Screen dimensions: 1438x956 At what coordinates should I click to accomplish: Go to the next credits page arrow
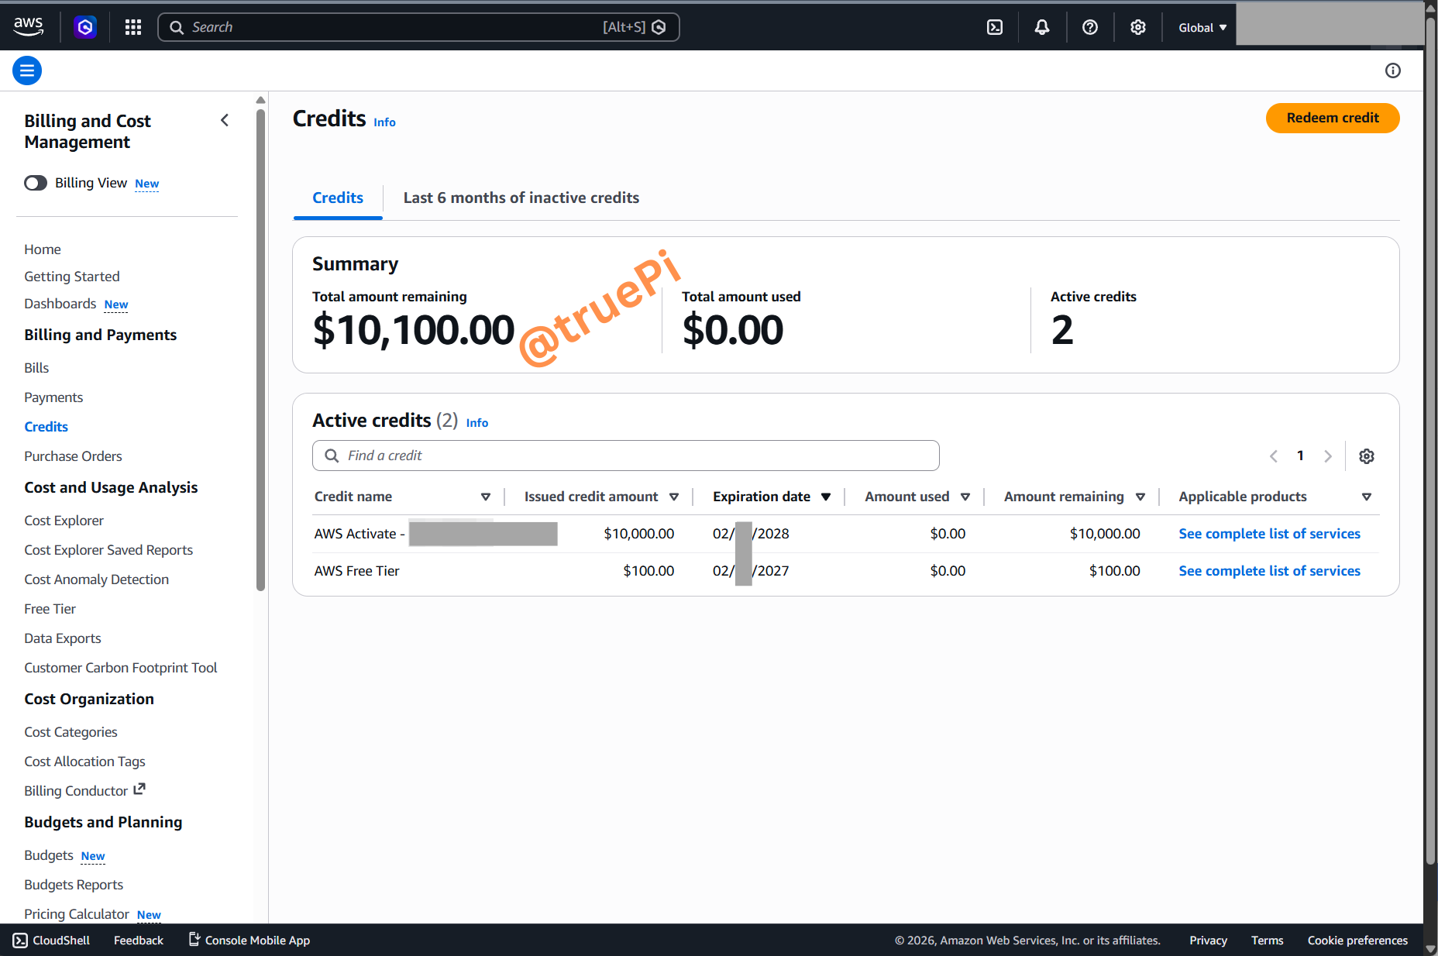pyautogui.click(x=1328, y=456)
